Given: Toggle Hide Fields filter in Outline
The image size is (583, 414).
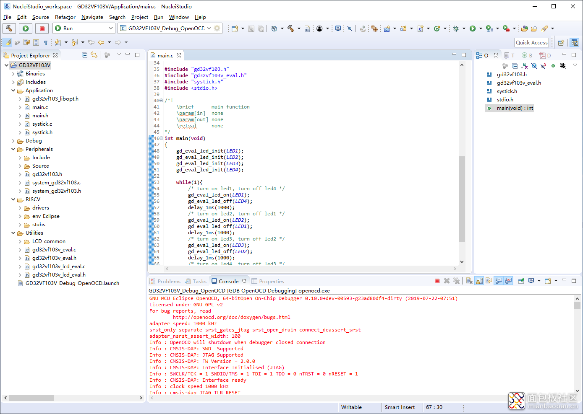Looking at the screenshot, I should [534, 66].
